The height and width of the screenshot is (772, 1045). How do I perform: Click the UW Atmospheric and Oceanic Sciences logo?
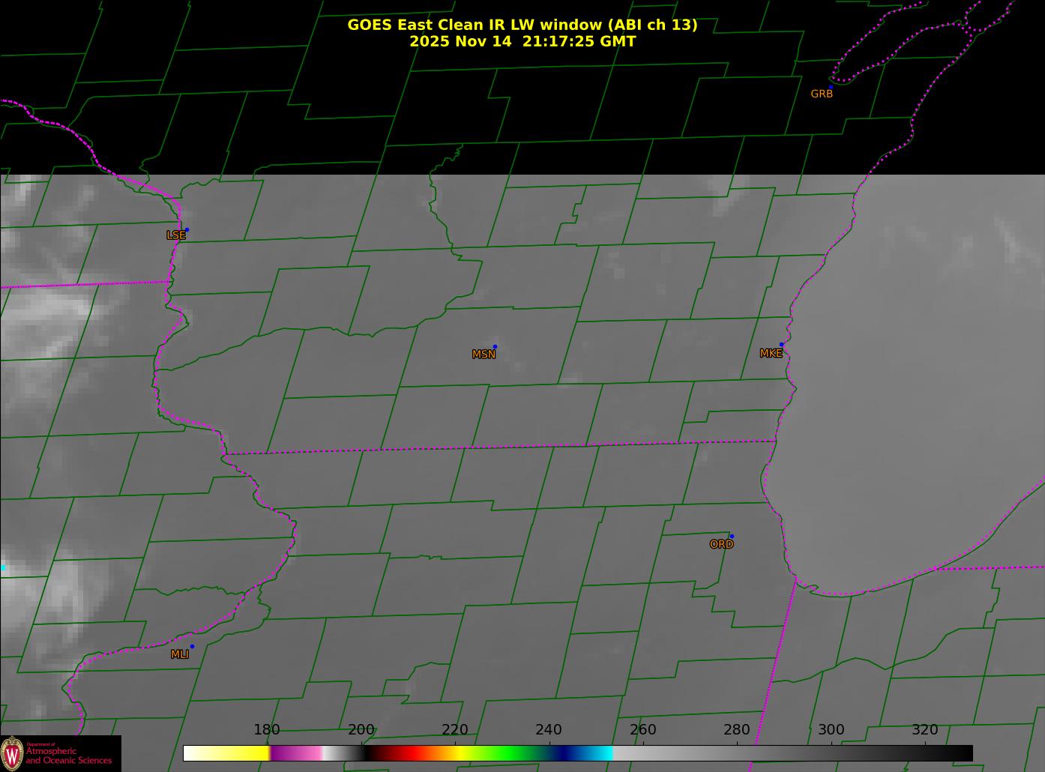pyautogui.click(x=60, y=753)
